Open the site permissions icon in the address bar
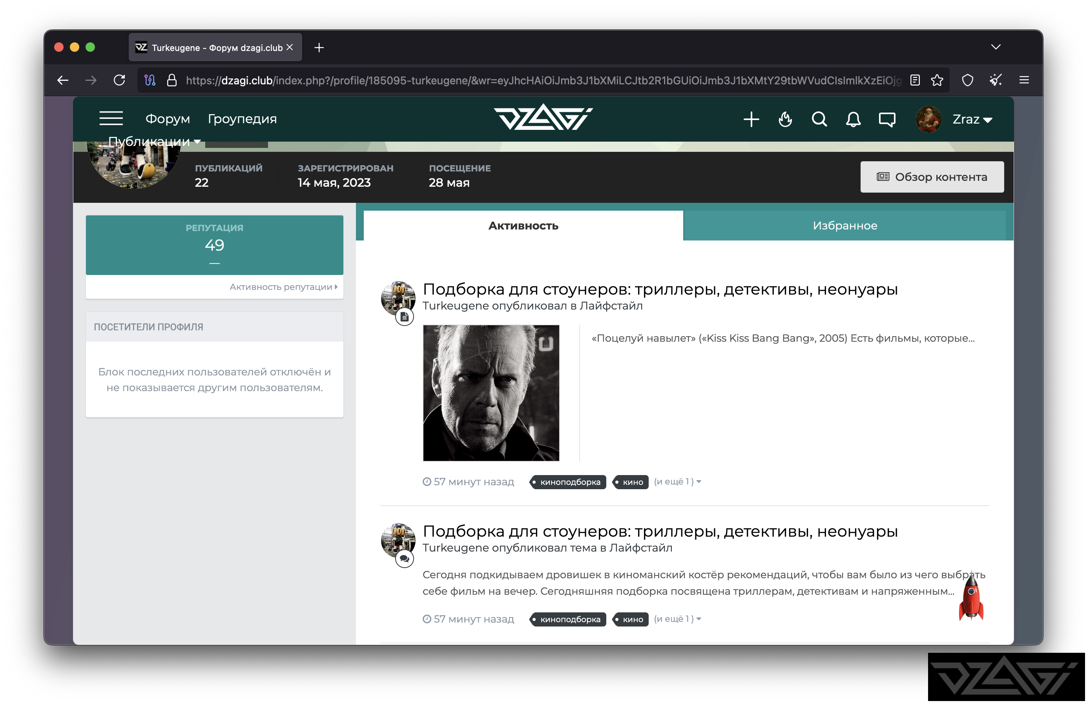Image resolution: width=1087 pixels, height=703 pixels. coord(150,80)
